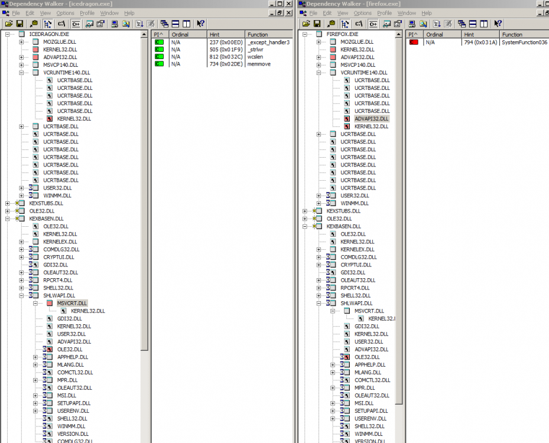Toggle View Full Paths in icedragon.exe toolbar
This screenshot has height=443, width=549.
pyautogui.click(x=60, y=24)
